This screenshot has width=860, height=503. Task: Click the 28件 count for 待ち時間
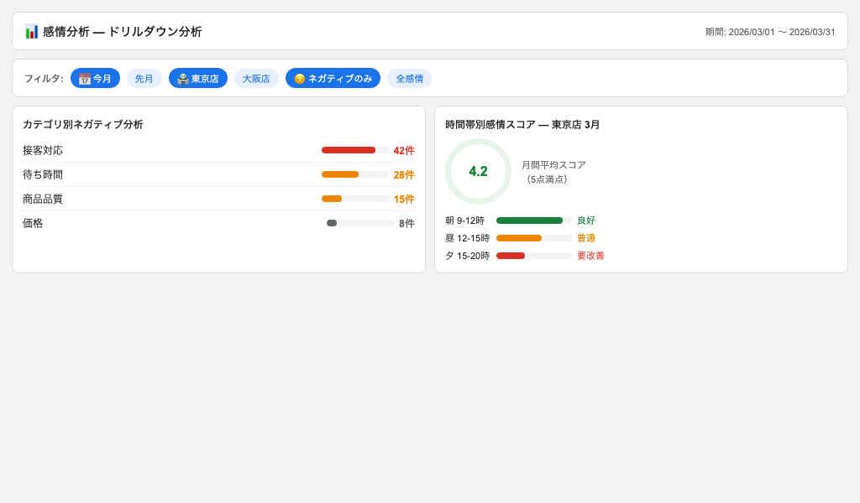point(404,175)
